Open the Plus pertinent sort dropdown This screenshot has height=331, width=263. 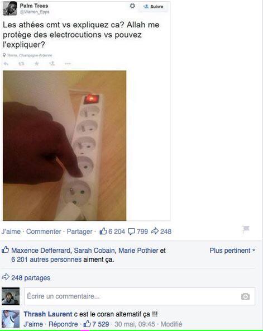click(232, 250)
